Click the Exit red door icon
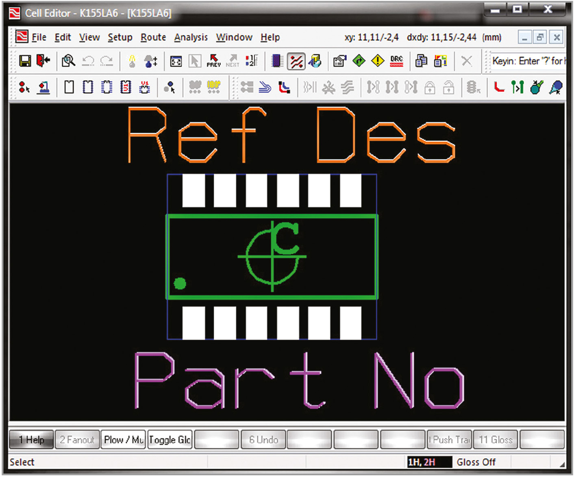The image size is (574, 477). 43,61
